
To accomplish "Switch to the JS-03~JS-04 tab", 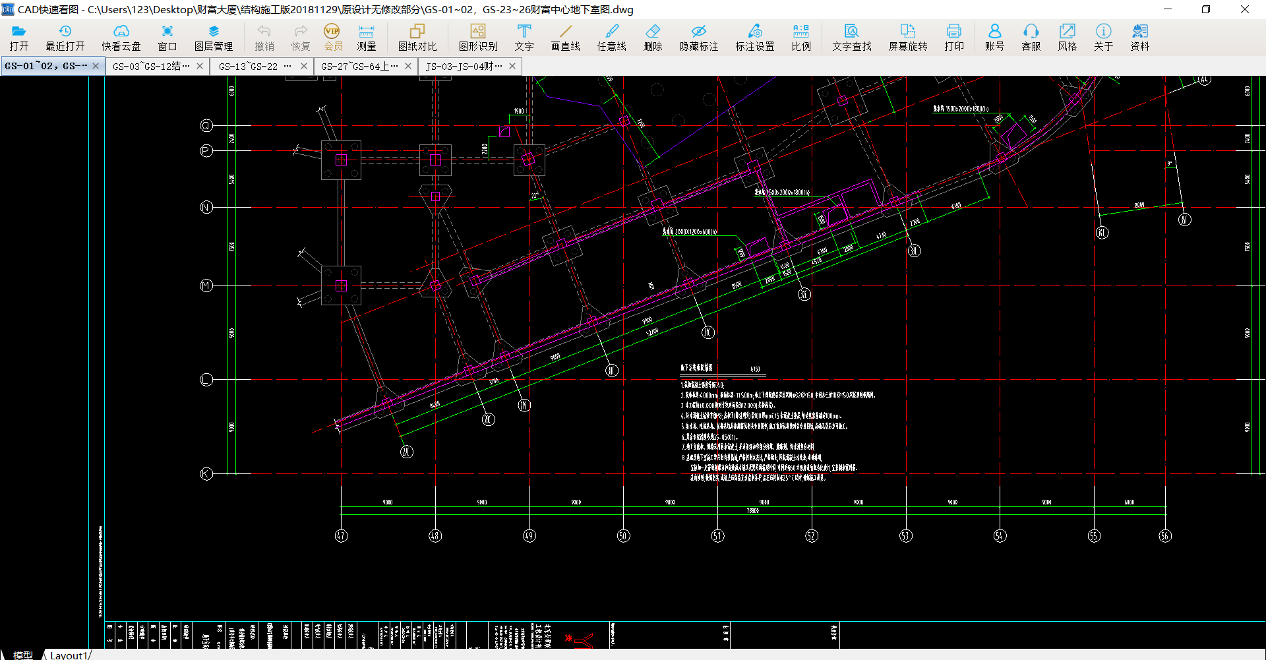I will [x=464, y=66].
